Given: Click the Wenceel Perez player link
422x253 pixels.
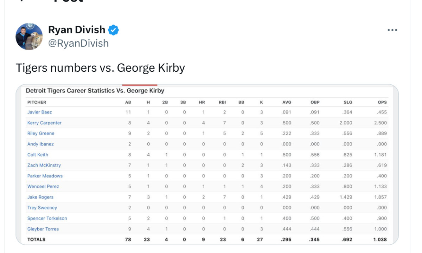Looking at the screenshot, I should pos(43,187).
